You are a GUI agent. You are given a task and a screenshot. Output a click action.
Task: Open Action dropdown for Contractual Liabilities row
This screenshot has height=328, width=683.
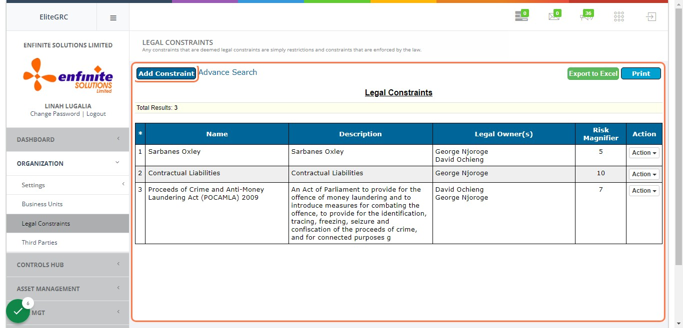(644, 174)
